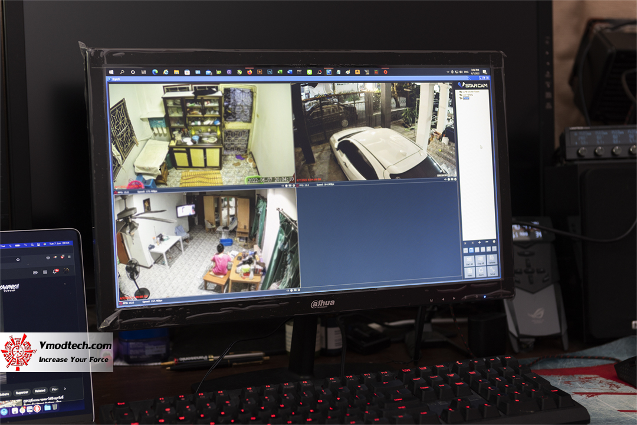Open the red circular taskbar app
The height and width of the screenshot is (425, 637).
[386, 72]
